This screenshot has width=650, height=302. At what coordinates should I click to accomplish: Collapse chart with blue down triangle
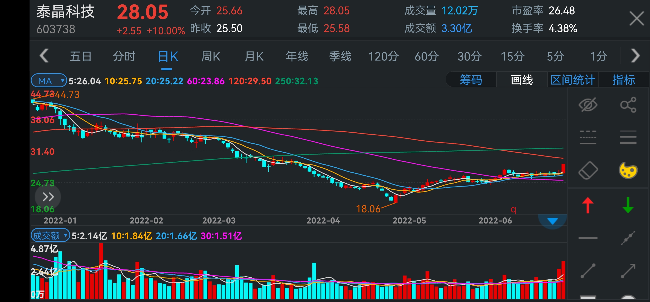click(x=552, y=221)
